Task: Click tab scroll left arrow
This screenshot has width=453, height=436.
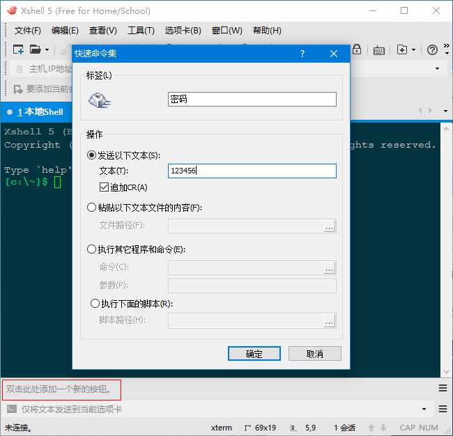Action: coord(420,110)
